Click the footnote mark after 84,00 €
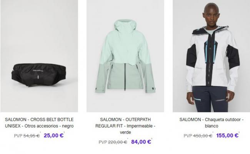Viewport: 250px width, 154px height. [152, 139]
